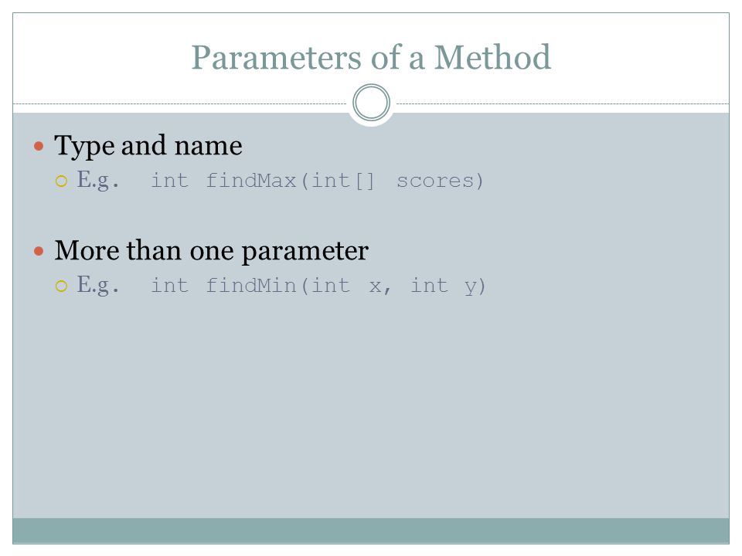
Task: Click the slide title Parameters of a Method
Action: [371, 58]
